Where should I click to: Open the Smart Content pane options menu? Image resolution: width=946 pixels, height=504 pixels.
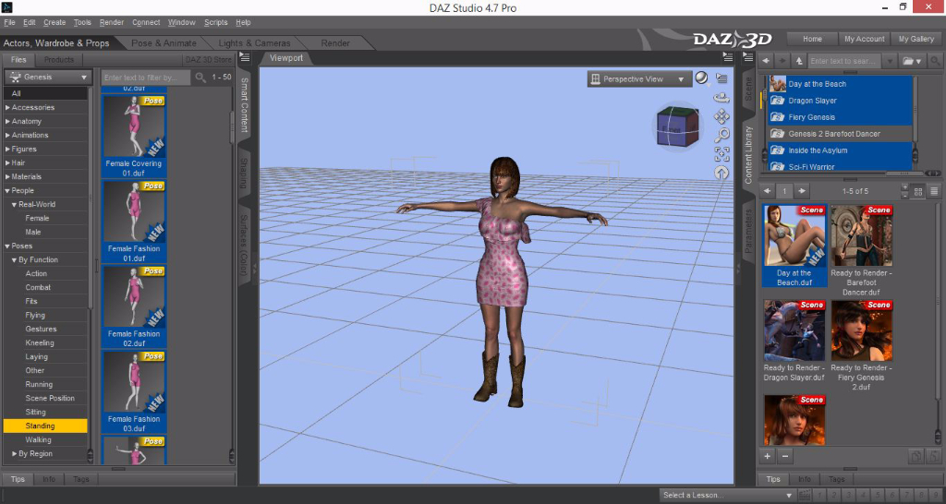click(x=244, y=58)
